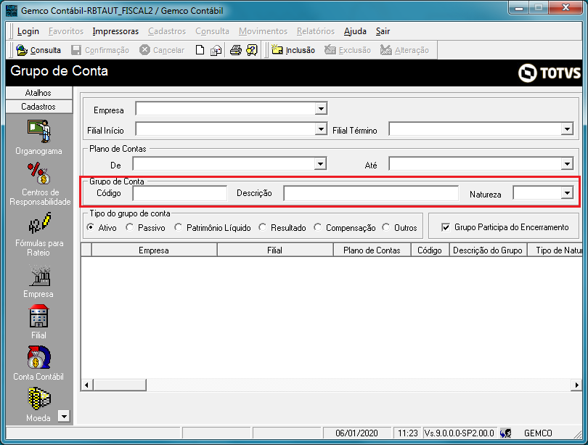
Task: Click the Inclusão toolbar icon
Action: tap(277, 49)
